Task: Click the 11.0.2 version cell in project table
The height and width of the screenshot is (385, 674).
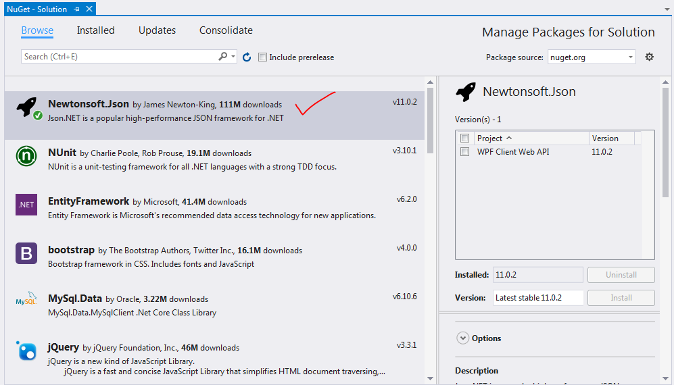Action: (x=602, y=152)
